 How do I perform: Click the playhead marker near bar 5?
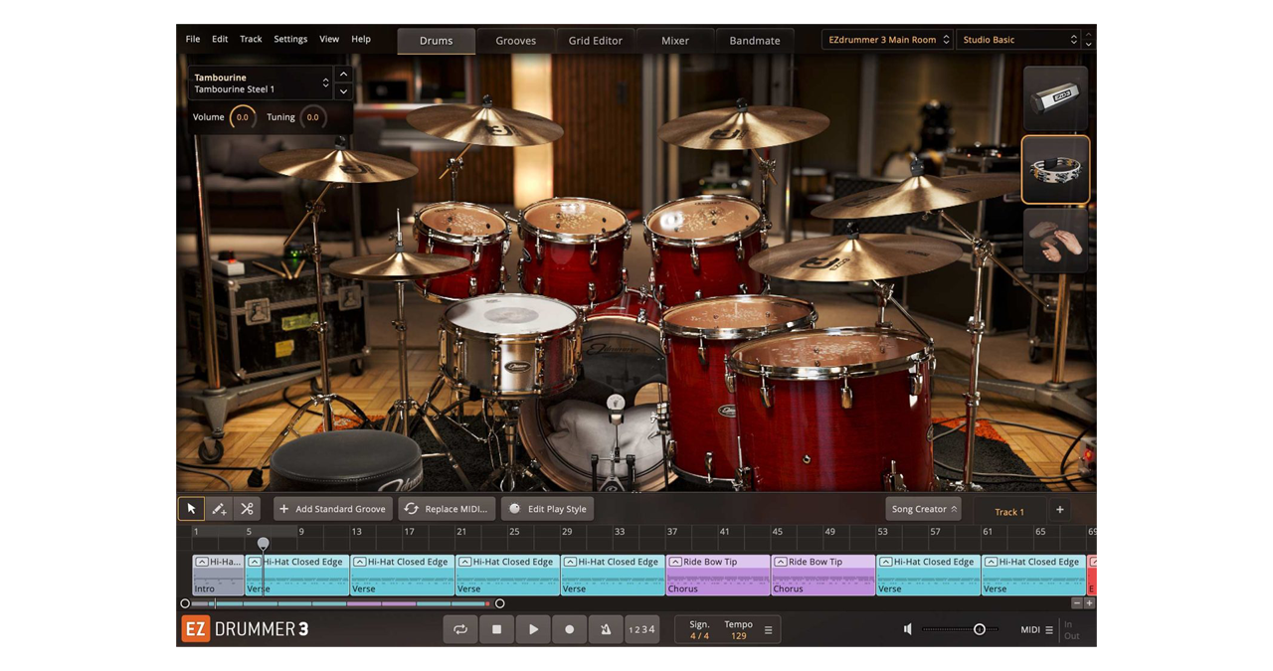point(263,544)
